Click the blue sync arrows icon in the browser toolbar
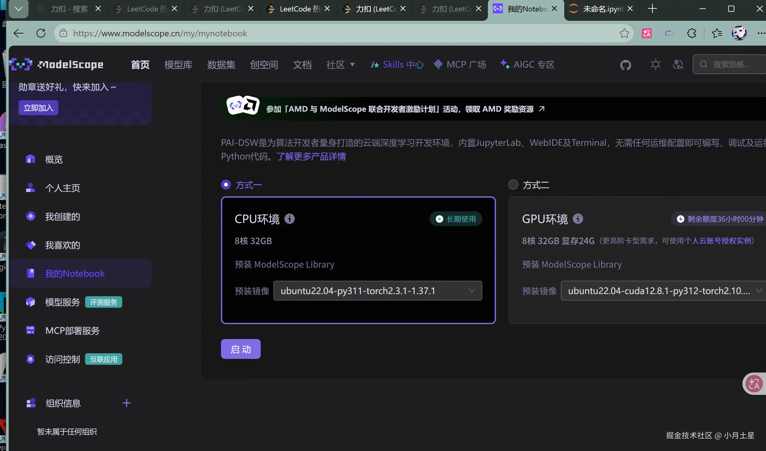This screenshot has height=451, width=766. pos(669,33)
